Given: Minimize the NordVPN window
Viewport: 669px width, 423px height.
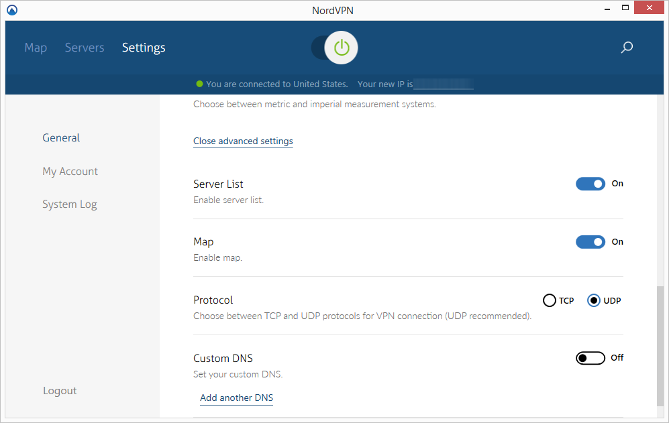Looking at the screenshot, I should 607,9.
